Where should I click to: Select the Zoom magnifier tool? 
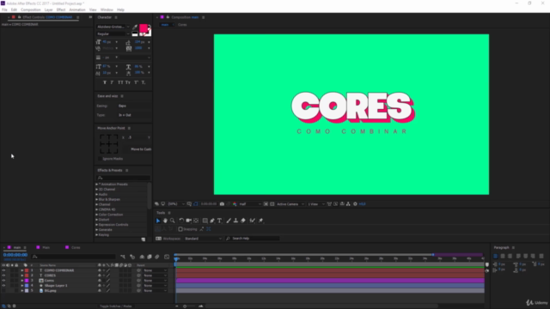coord(172,221)
